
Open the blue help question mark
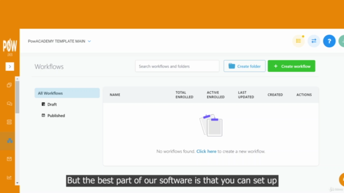[329, 41]
